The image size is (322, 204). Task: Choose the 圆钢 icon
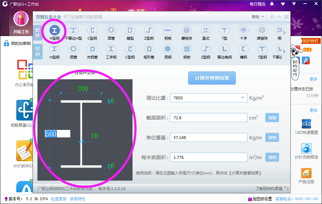[x=168, y=49]
